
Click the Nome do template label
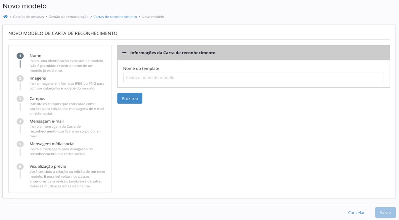tap(141, 69)
